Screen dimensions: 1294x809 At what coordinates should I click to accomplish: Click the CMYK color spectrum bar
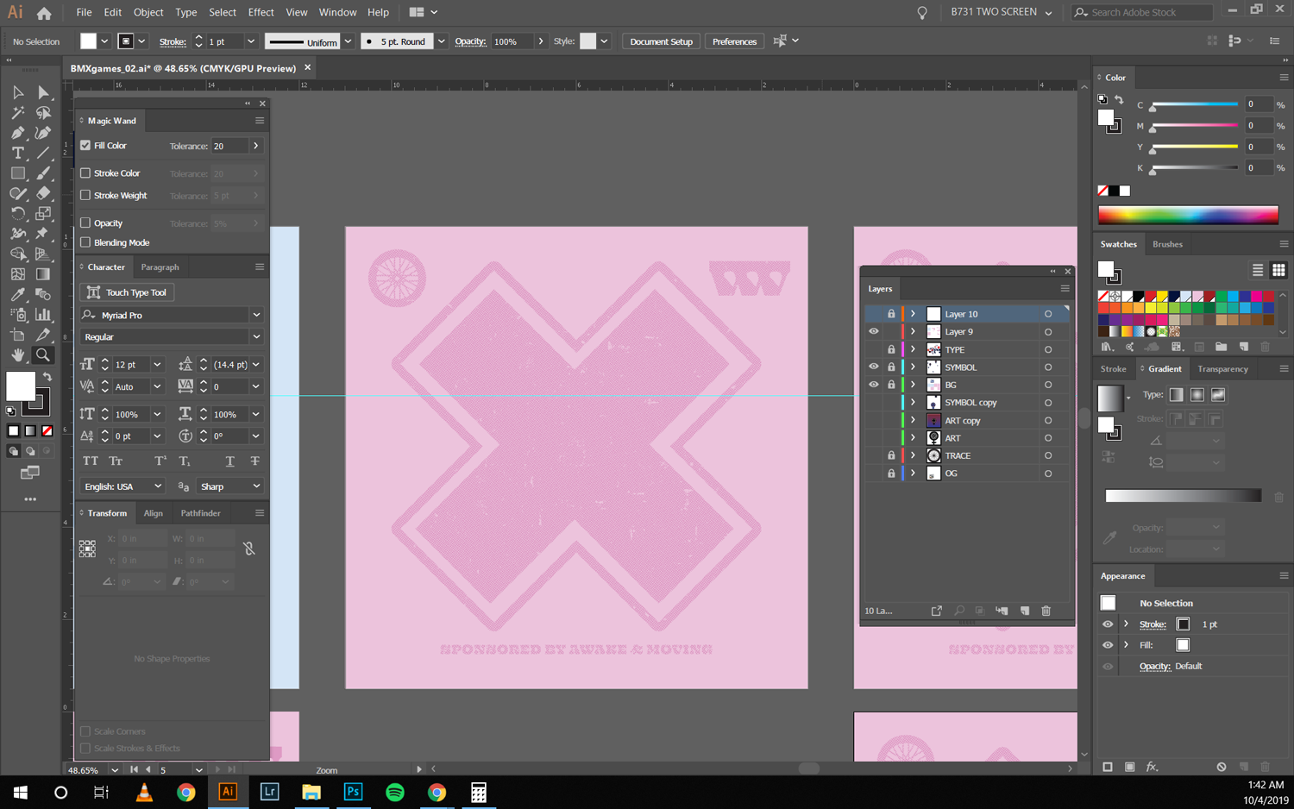(x=1188, y=215)
